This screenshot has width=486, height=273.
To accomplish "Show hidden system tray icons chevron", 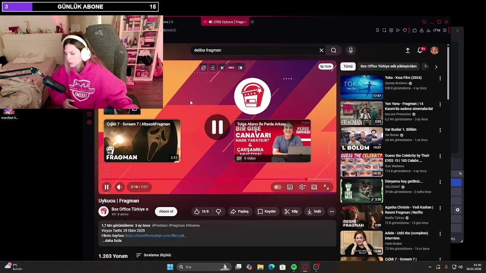I will click(430, 267).
